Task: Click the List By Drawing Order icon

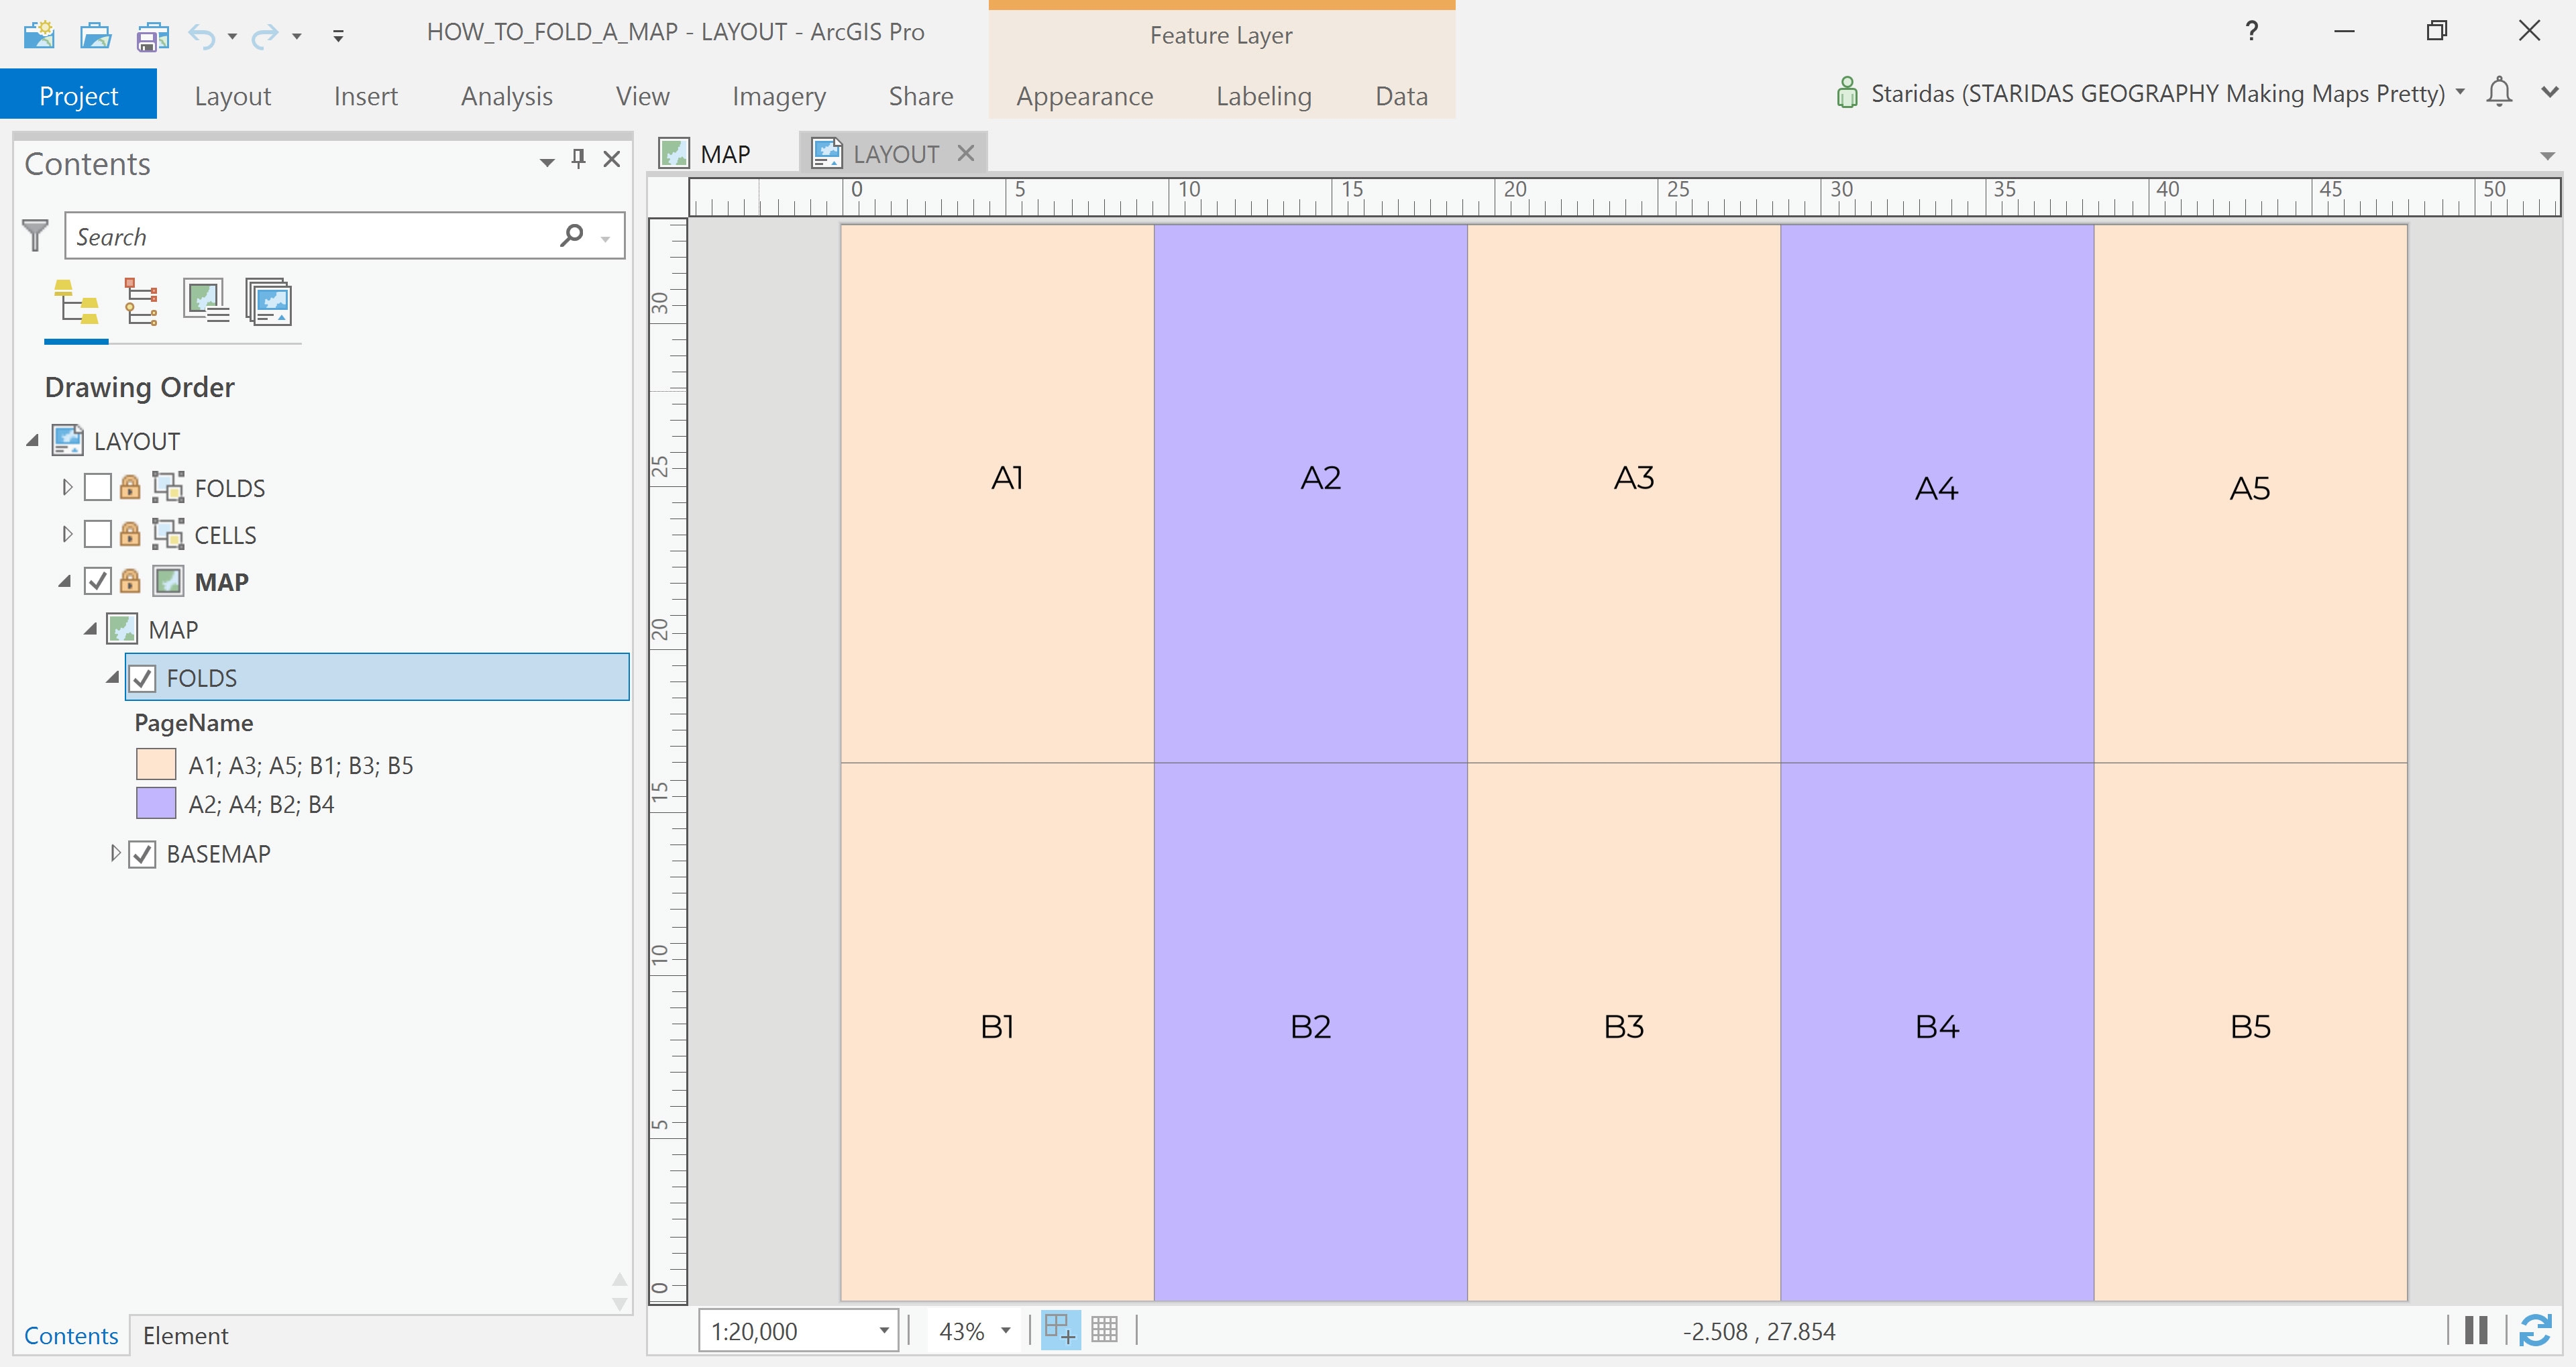Action: tap(76, 302)
